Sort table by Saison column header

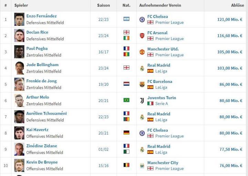(x=103, y=6)
